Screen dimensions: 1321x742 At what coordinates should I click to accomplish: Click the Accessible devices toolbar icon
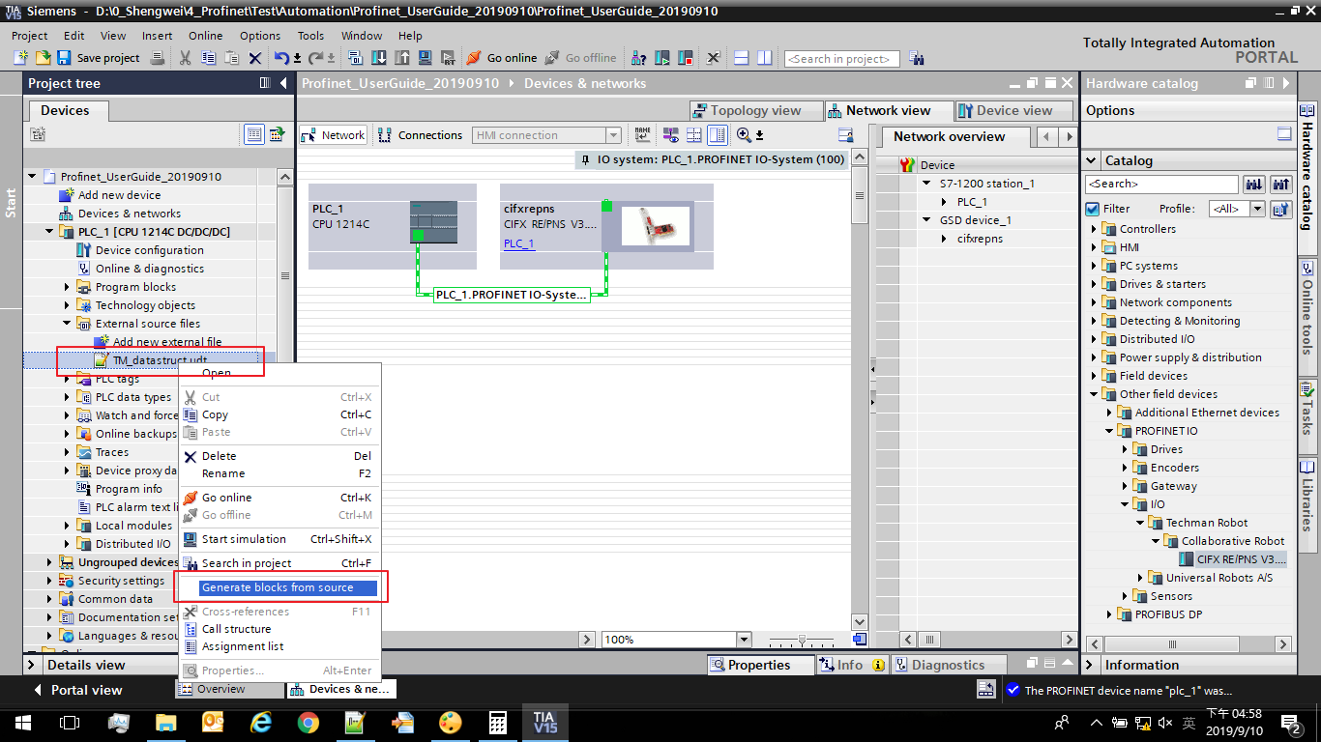[x=639, y=58]
